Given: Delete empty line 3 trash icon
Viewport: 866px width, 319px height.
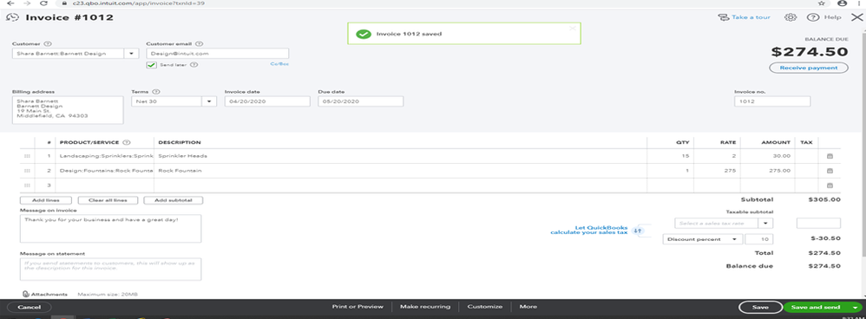Looking at the screenshot, I should point(829,186).
